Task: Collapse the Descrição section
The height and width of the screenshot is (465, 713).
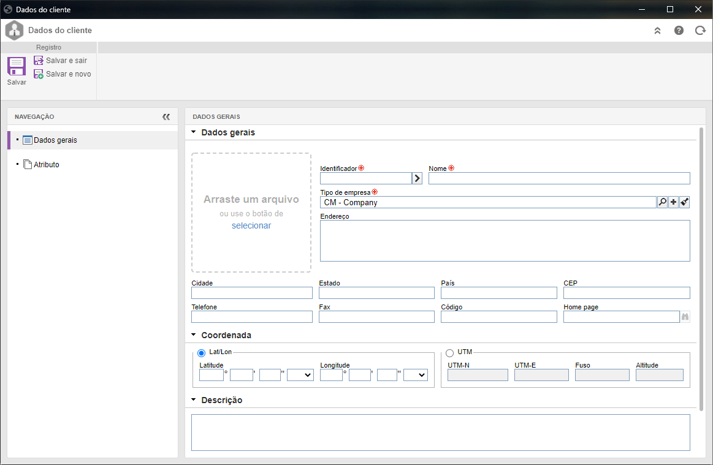Action: pos(193,400)
